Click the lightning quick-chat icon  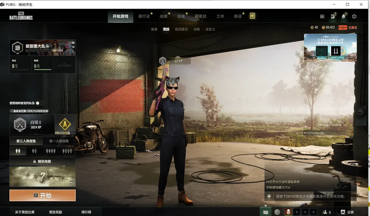[269, 196]
